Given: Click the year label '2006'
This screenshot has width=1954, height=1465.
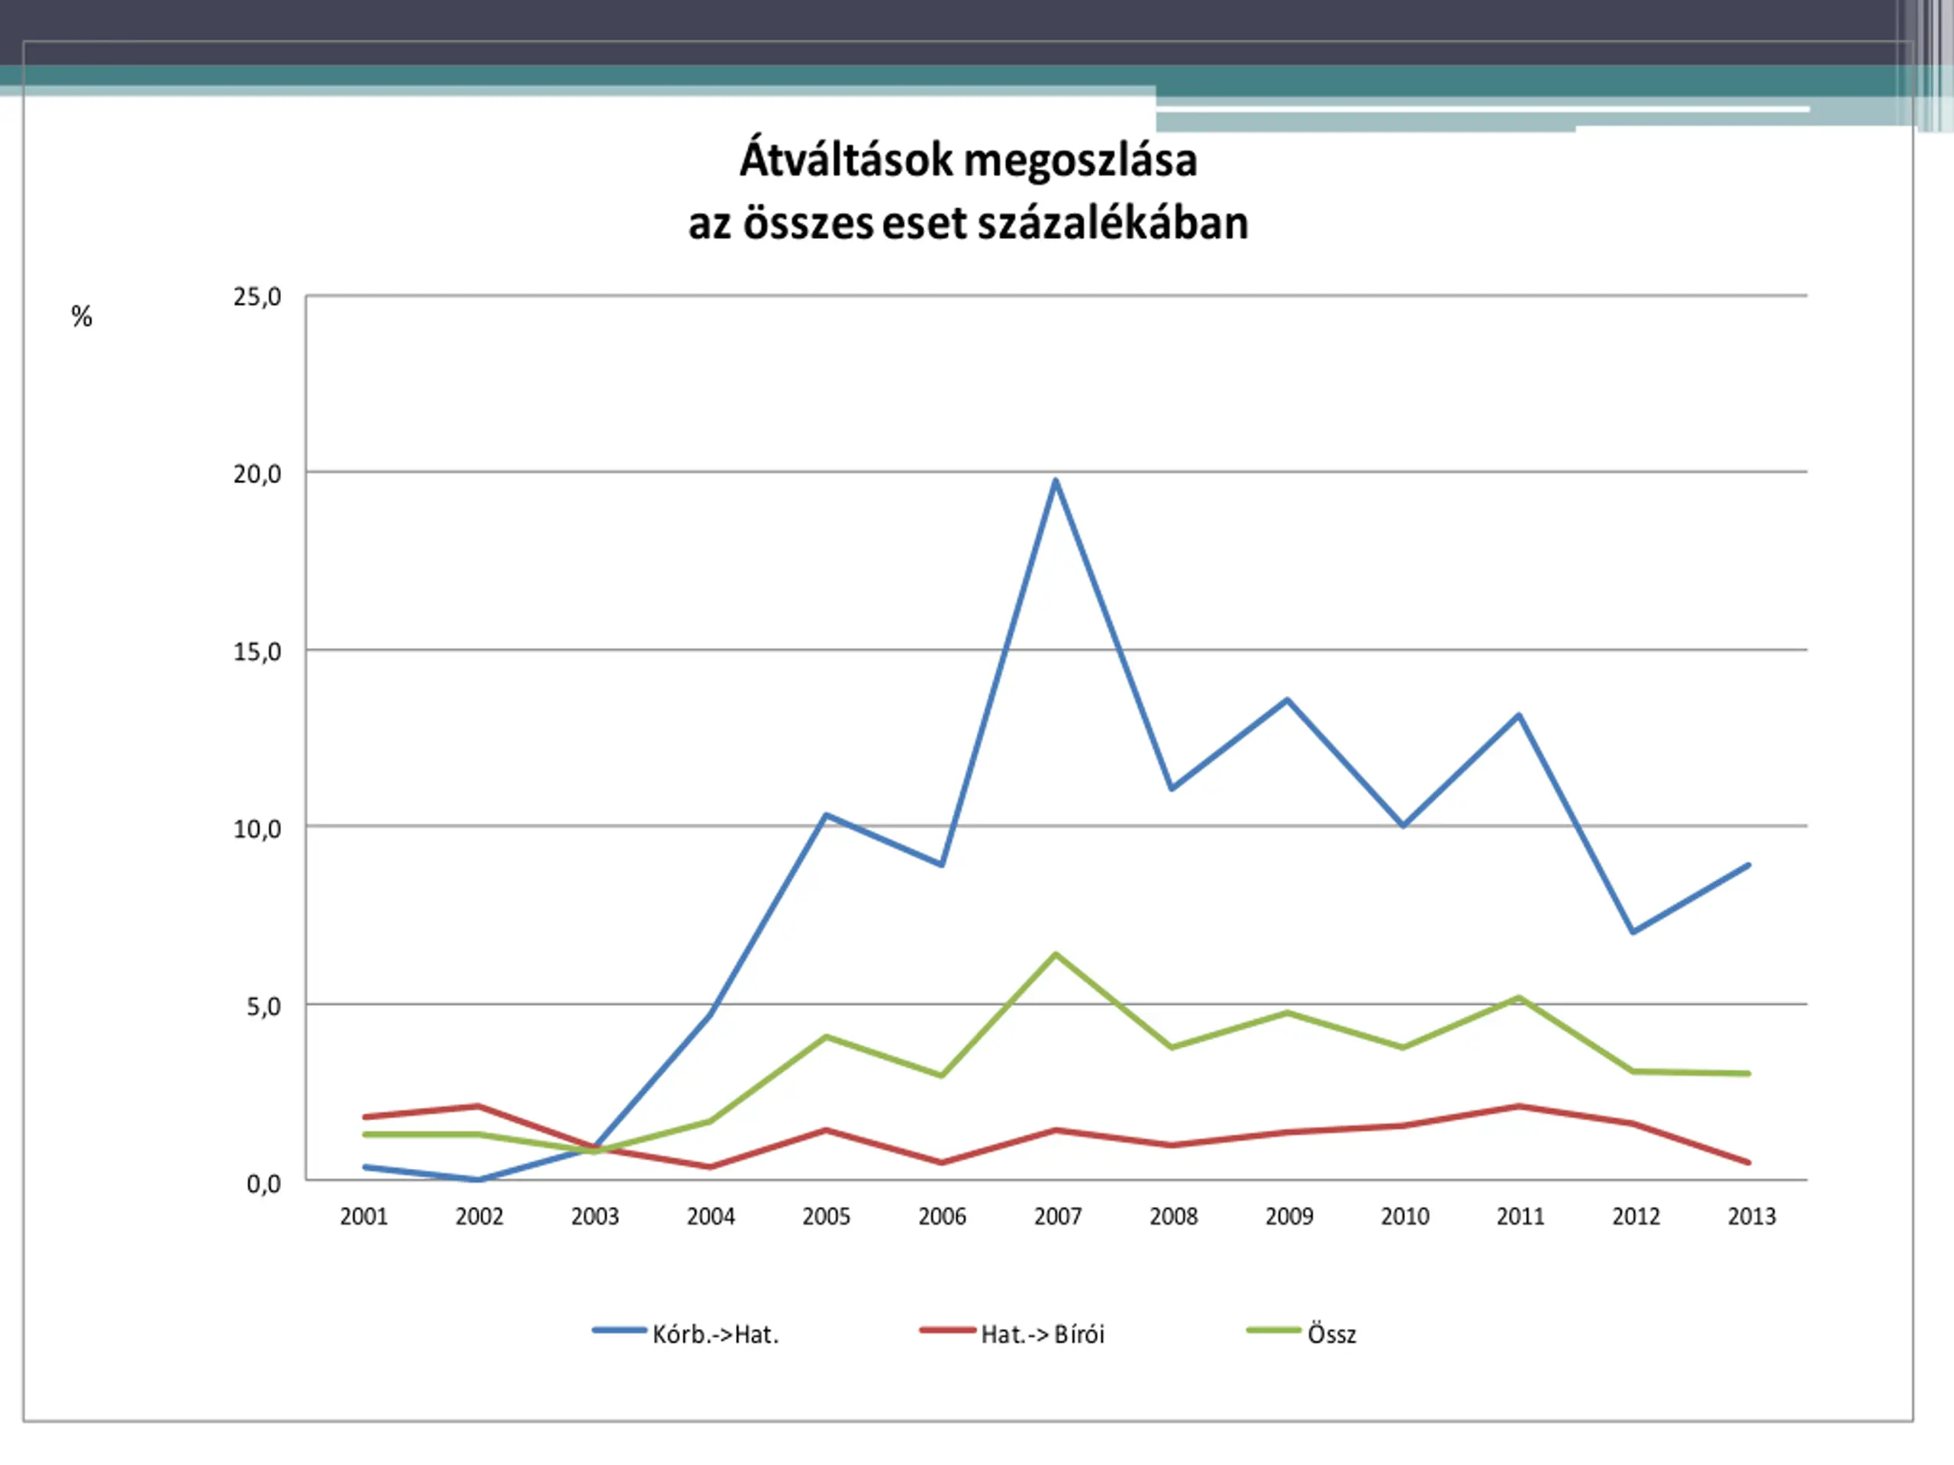Looking at the screenshot, I should coord(942,1217).
